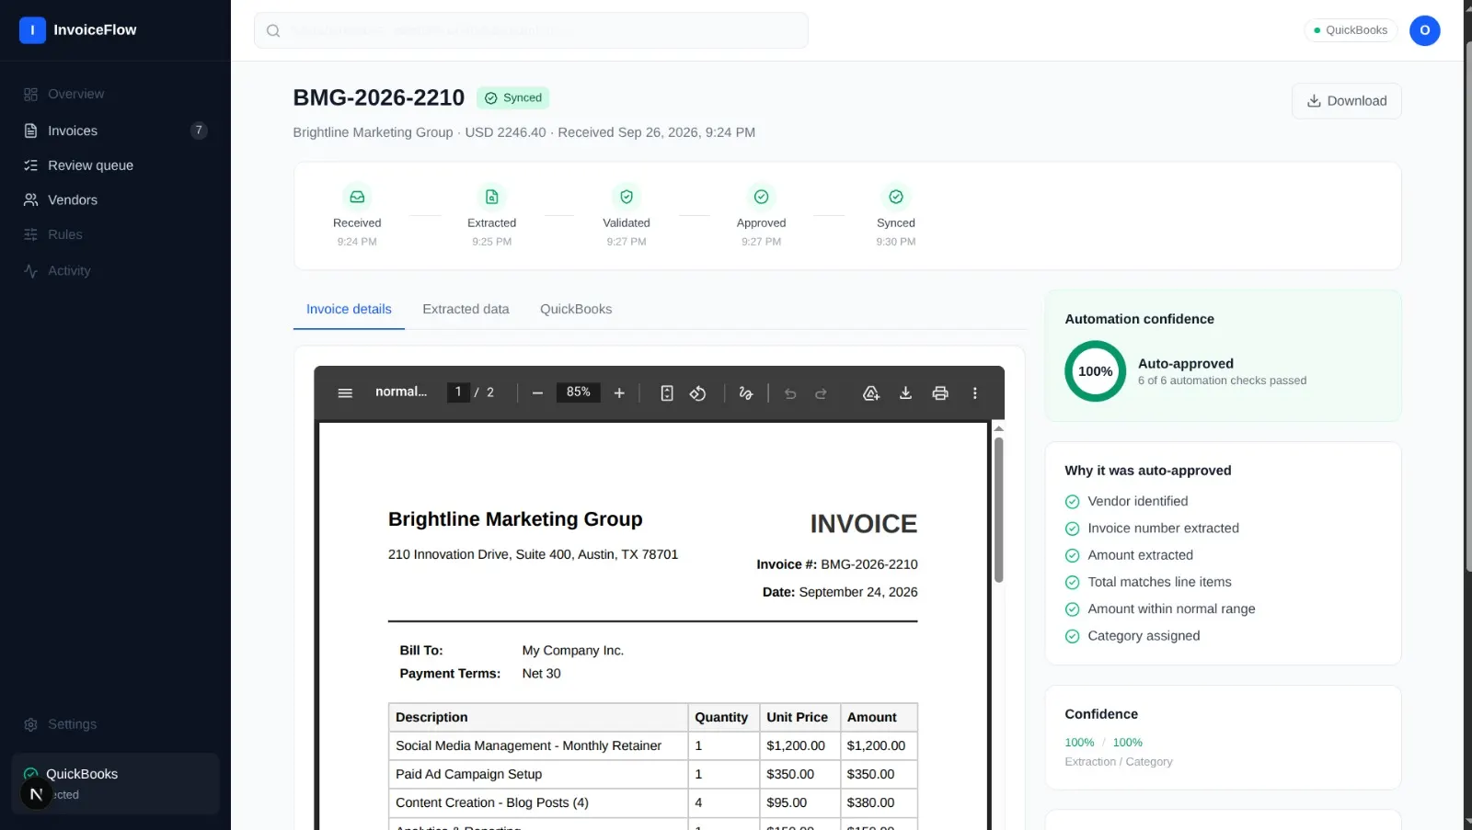Click the Synced status badge
Image resolution: width=1472 pixels, height=830 pixels.
[513, 98]
